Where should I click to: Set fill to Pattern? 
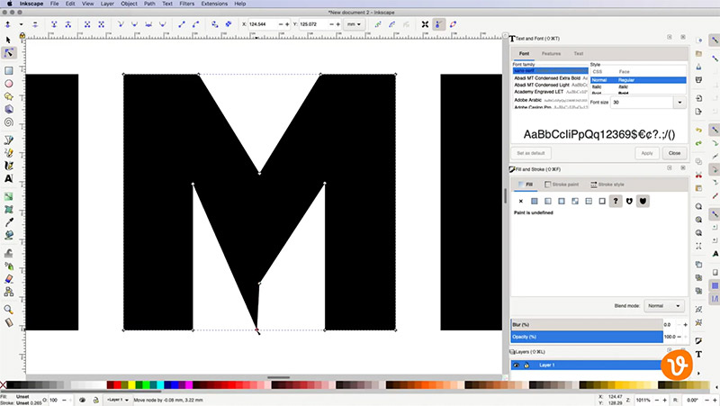[x=589, y=201]
